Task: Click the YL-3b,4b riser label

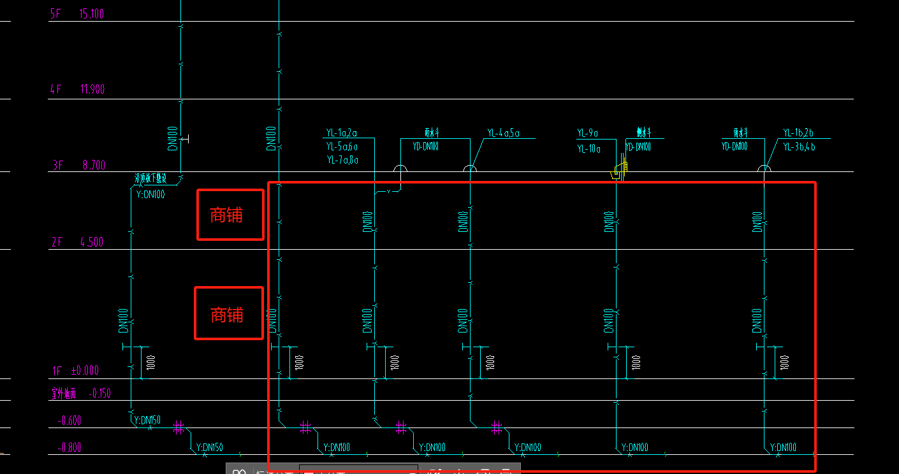Action: 799,147
